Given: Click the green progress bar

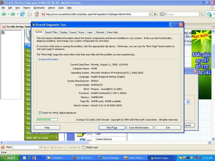Looking at the screenshot, I should pyautogui.click(x=47, y=120).
